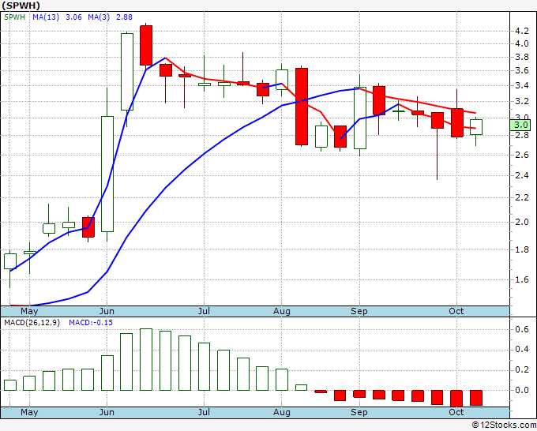This screenshot has height=431, width=537.
Task: Select Aug on the price chart time axis
Action: (x=281, y=312)
